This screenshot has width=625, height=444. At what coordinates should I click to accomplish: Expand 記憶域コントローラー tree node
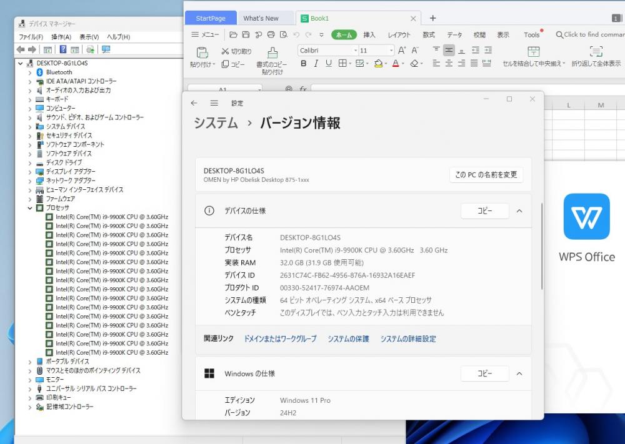click(x=30, y=407)
